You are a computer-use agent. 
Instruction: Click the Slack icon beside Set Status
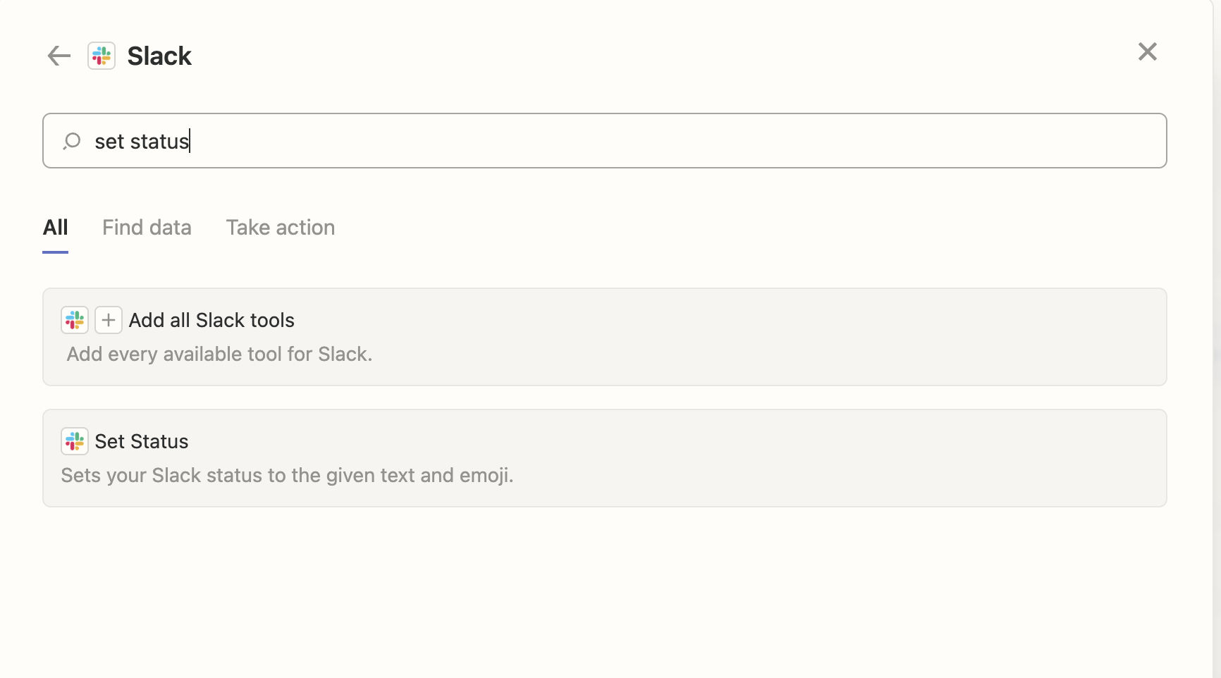coord(75,441)
